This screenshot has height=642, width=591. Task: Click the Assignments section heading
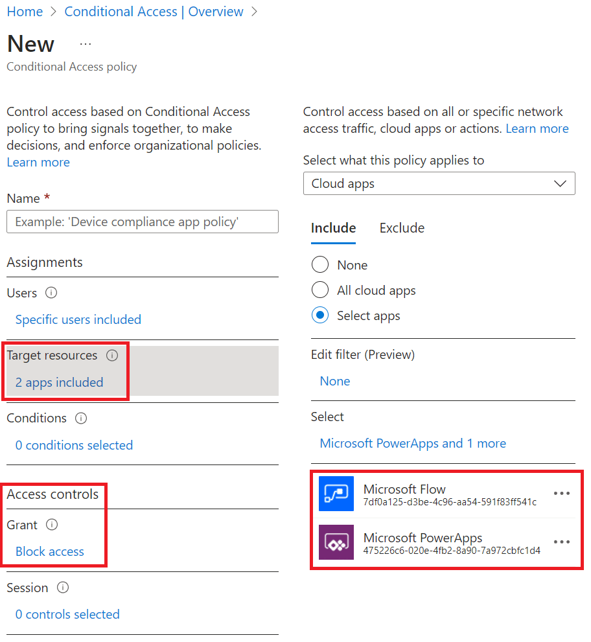click(x=45, y=262)
